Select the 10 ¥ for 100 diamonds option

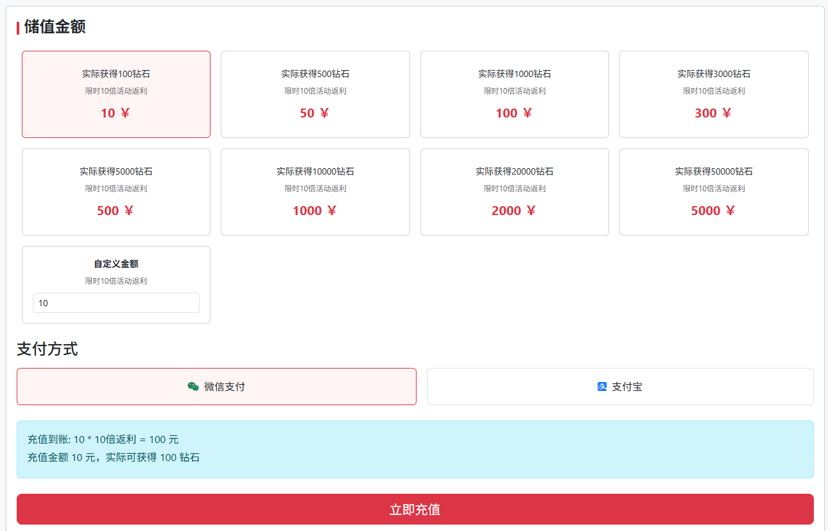pyautogui.click(x=116, y=94)
